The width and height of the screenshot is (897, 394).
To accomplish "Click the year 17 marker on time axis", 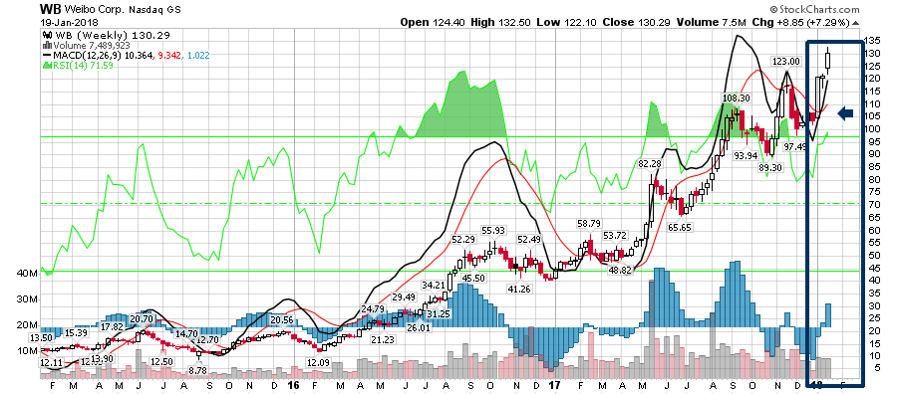I will (x=553, y=385).
